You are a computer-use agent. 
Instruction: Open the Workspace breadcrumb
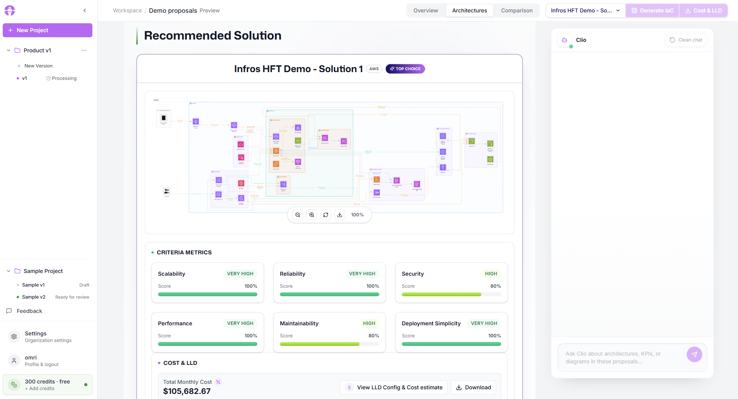pos(127,10)
